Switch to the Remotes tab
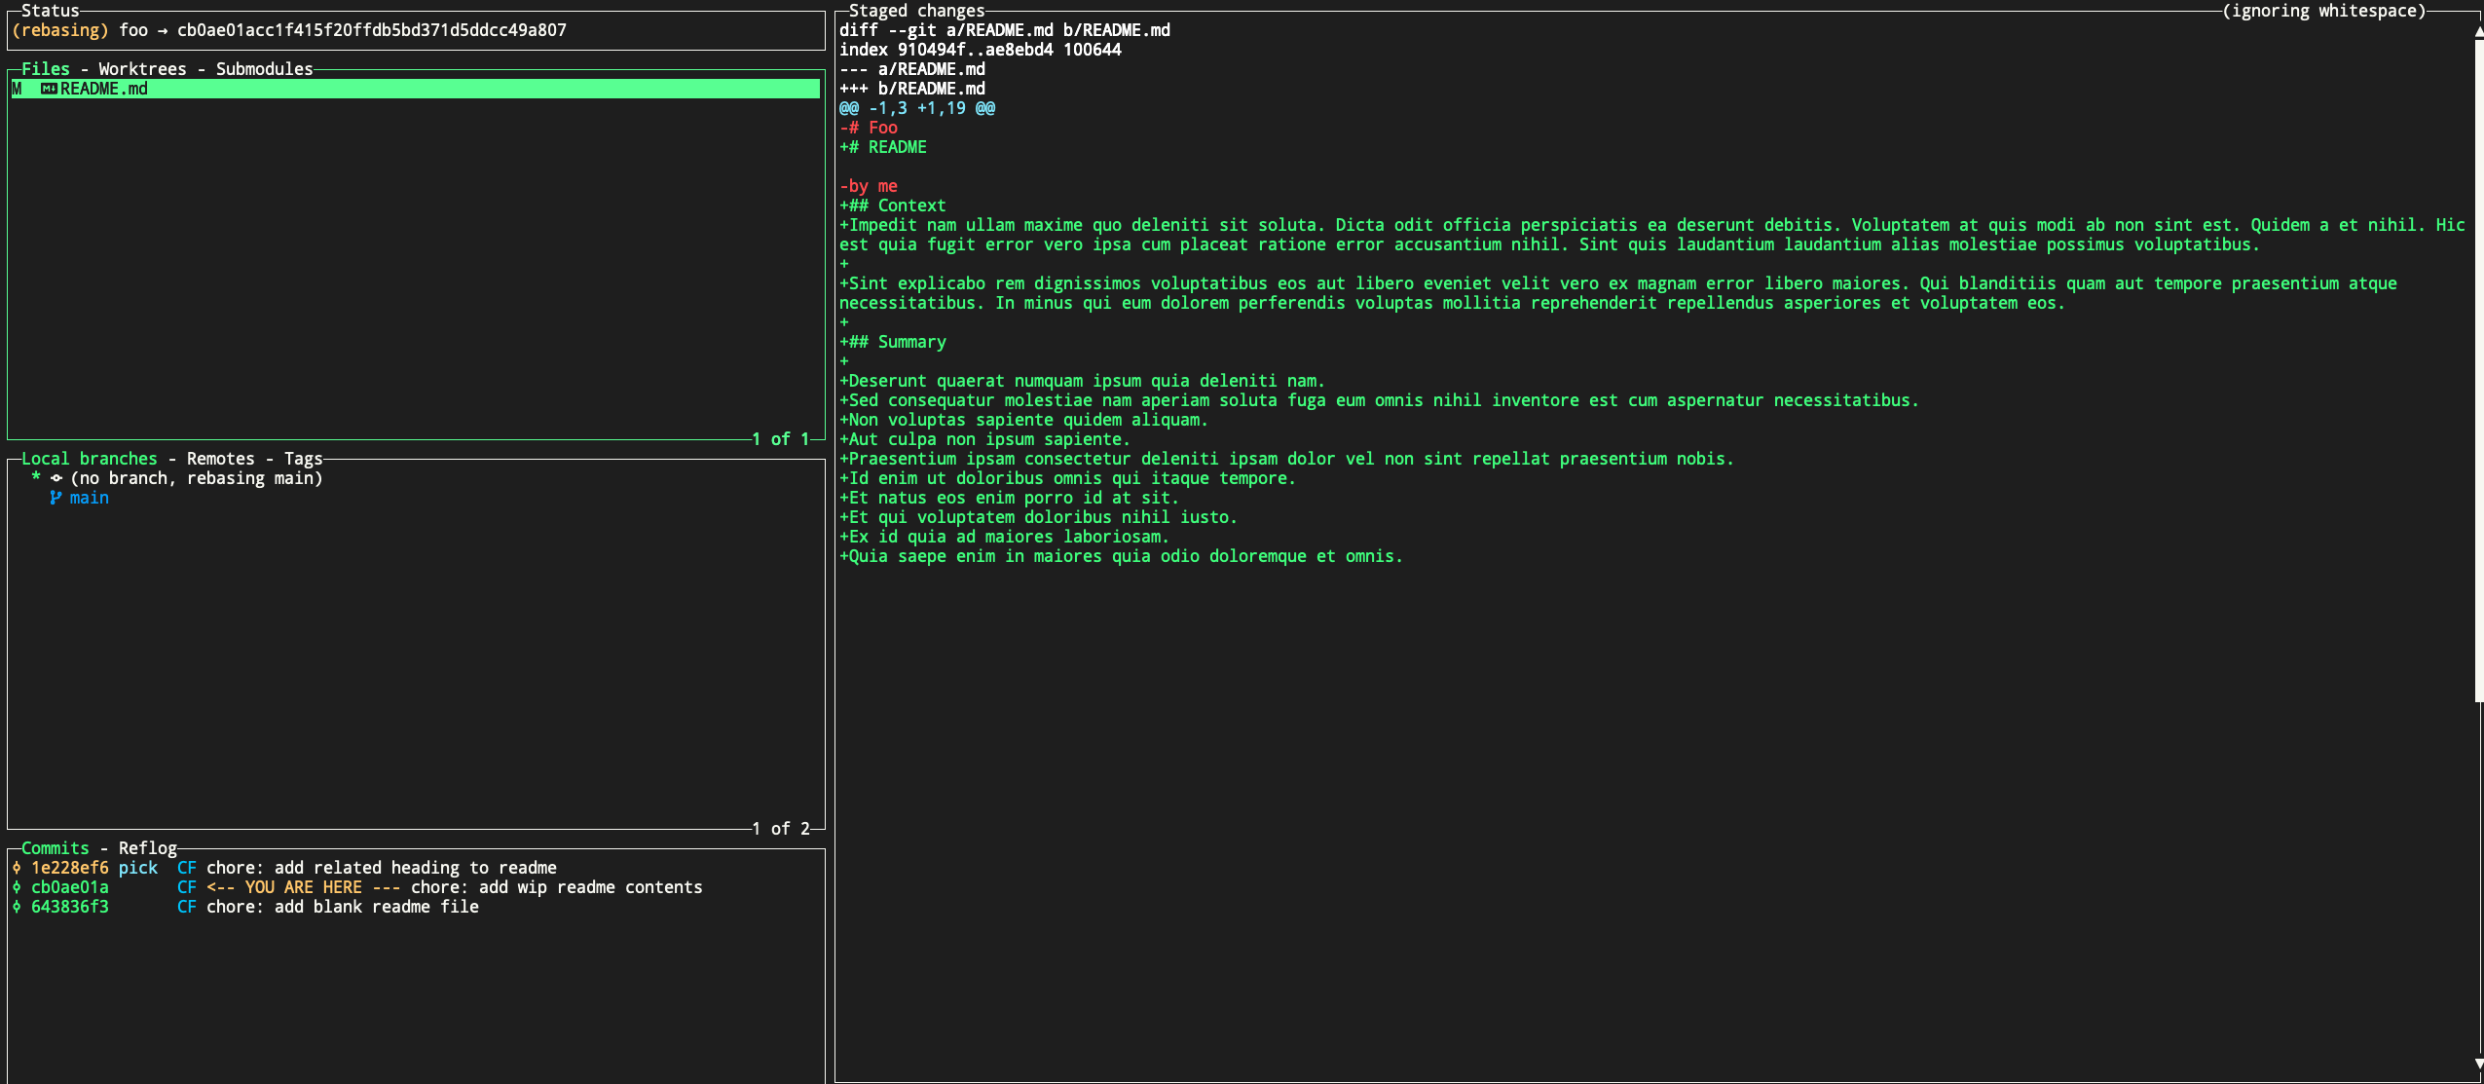The image size is (2484, 1084). [220, 459]
